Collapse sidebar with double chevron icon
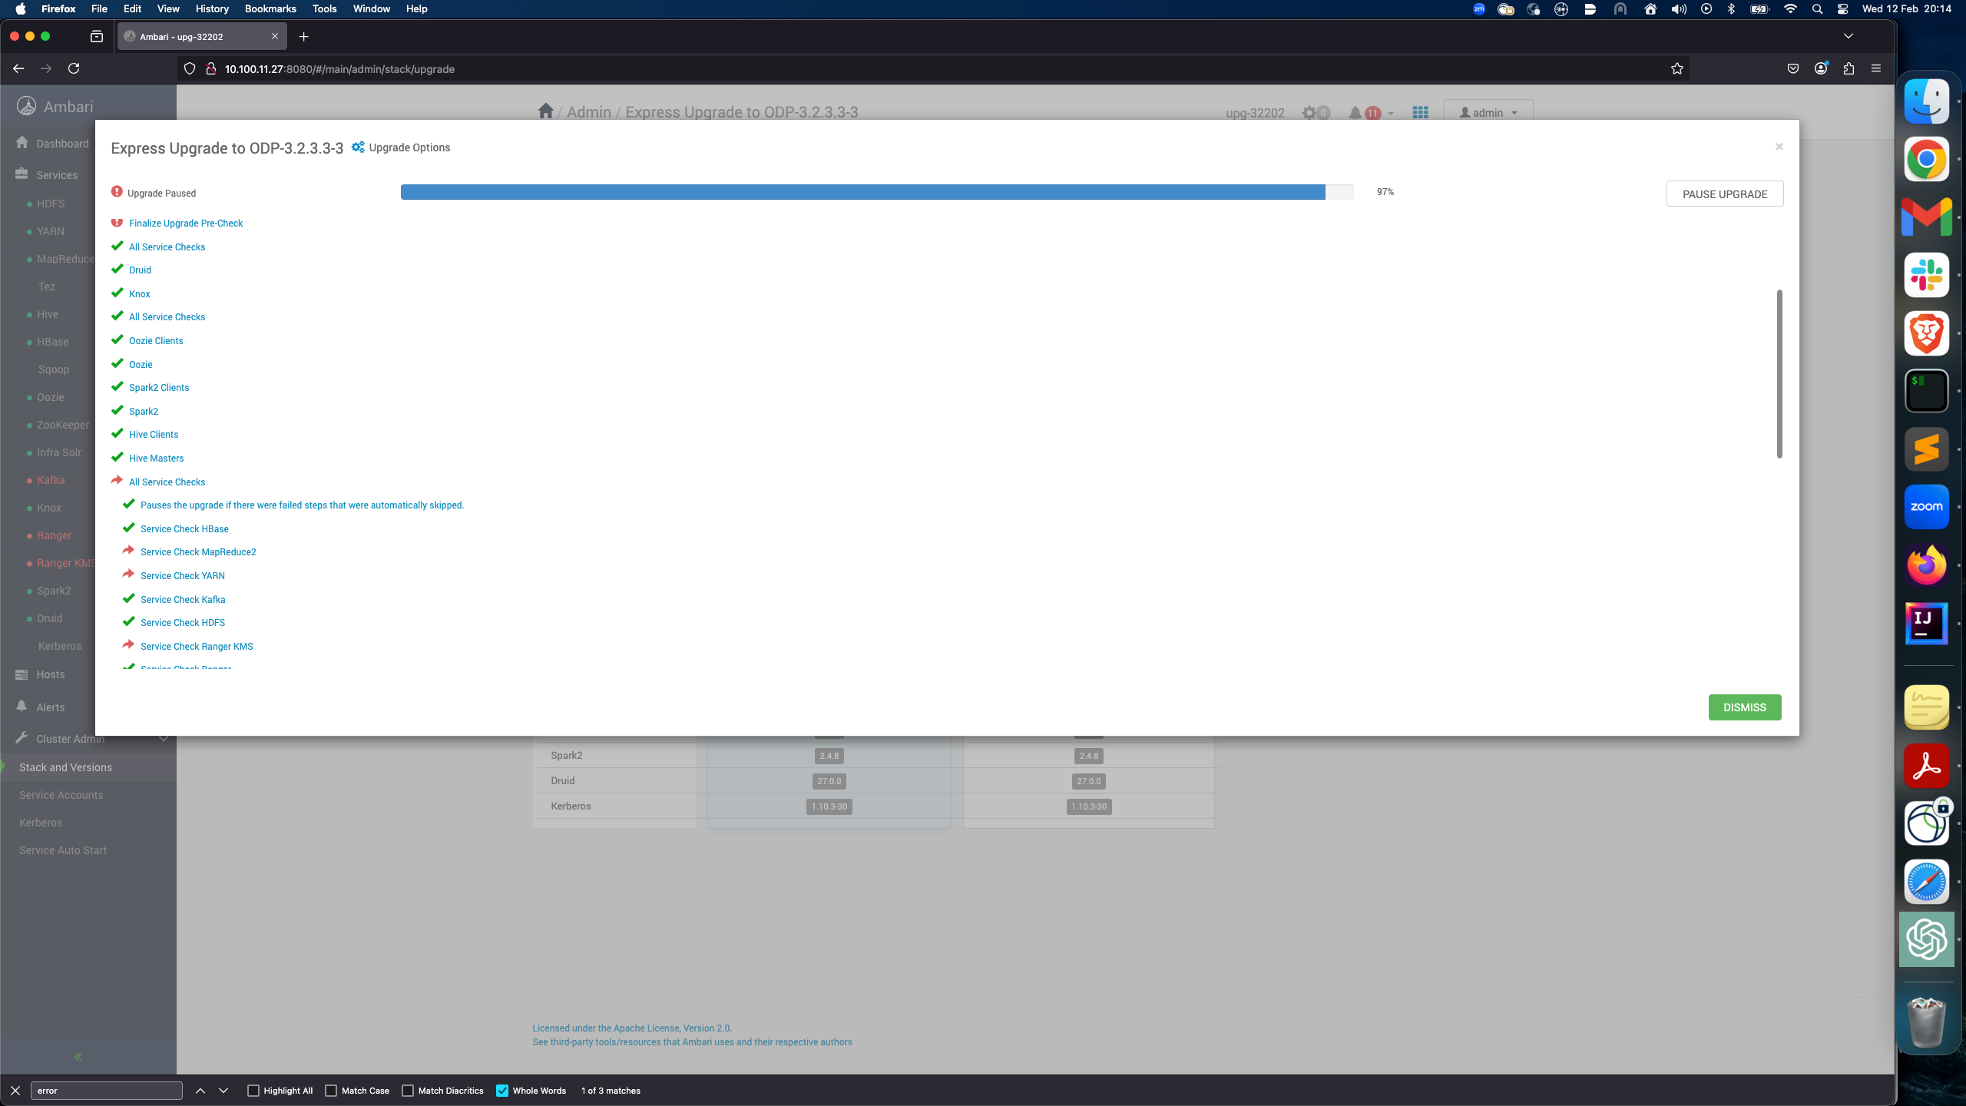The height and width of the screenshot is (1106, 1966). click(x=78, y=1057)
